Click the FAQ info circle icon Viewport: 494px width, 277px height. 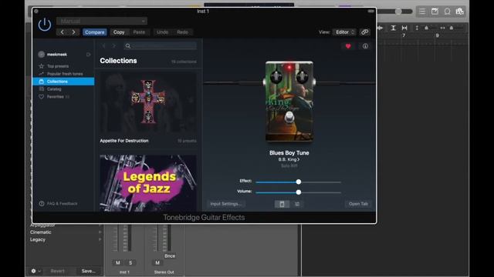[42, 203]
